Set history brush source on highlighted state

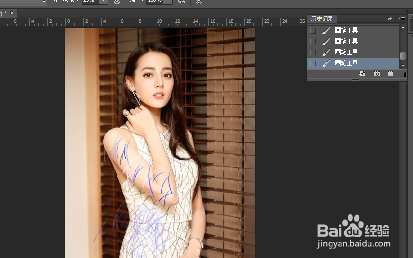tap(313, 63)
